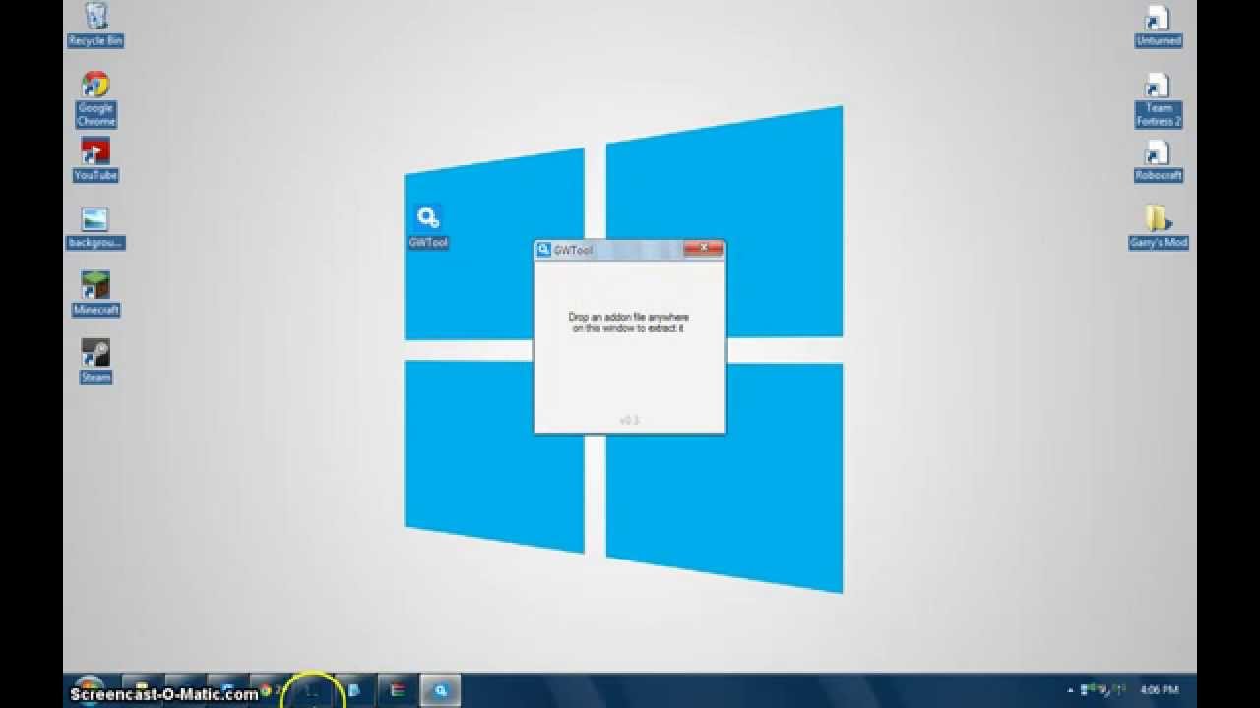Select the YouTube desktop shortcut
Image resolution: width=1260 pixels, height=708 pixels.
click(x=95, y=159)
